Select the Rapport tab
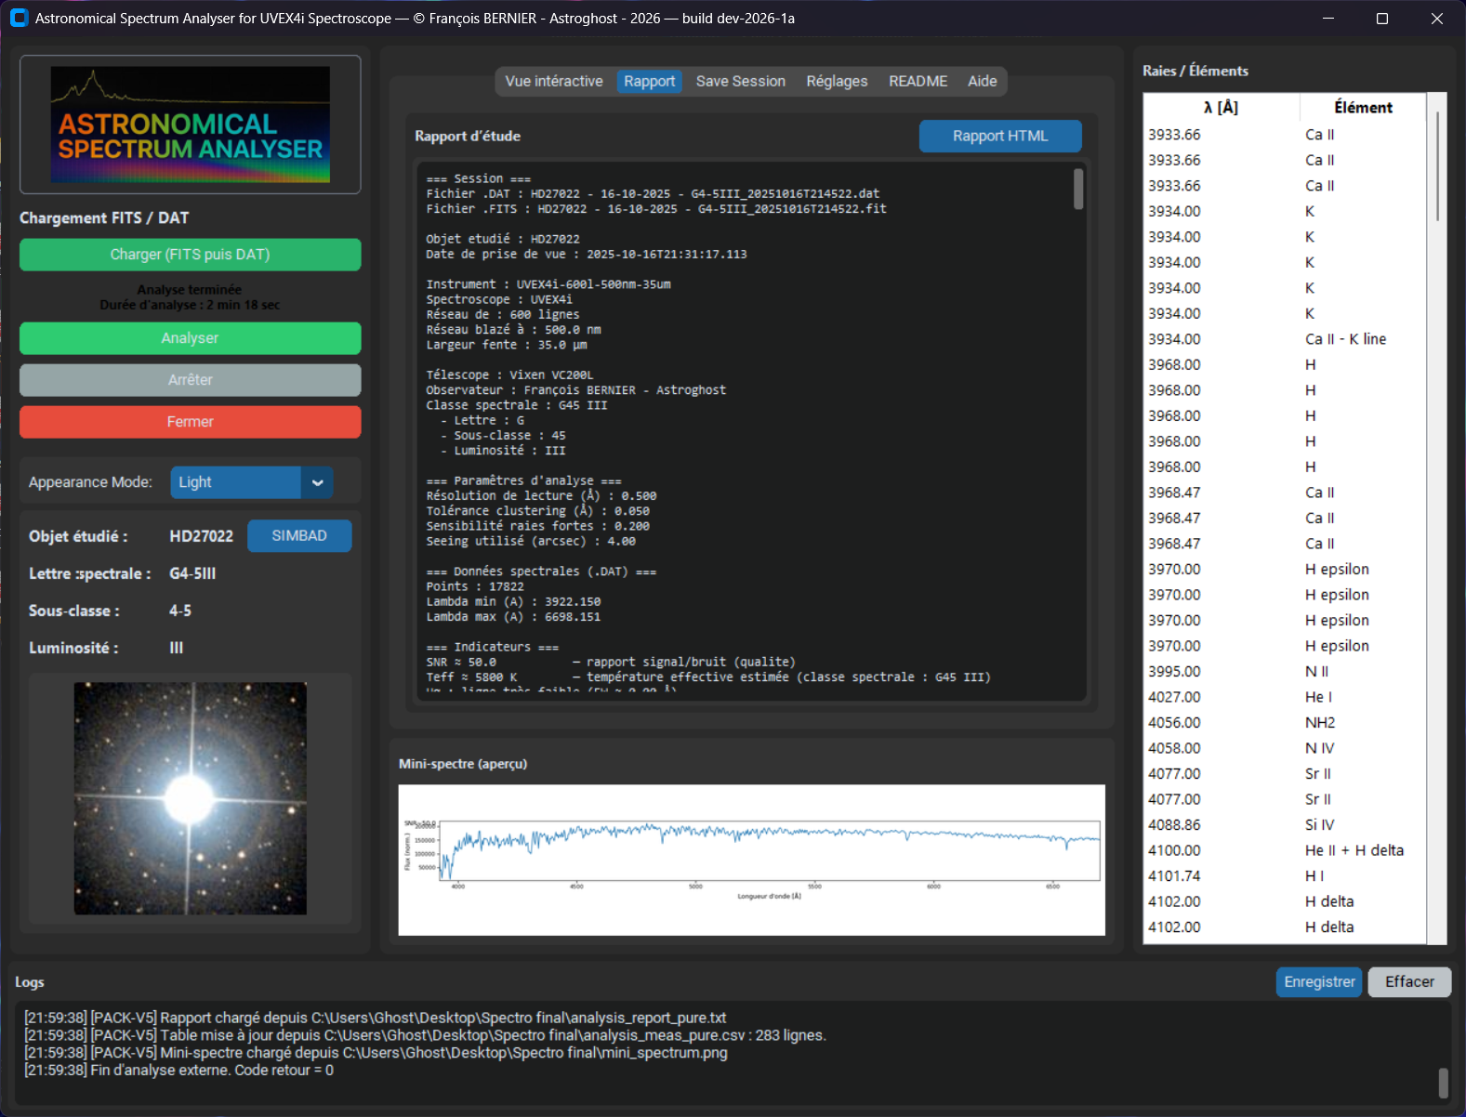This screenshot has width=1466, height=1117. (649, 82)
